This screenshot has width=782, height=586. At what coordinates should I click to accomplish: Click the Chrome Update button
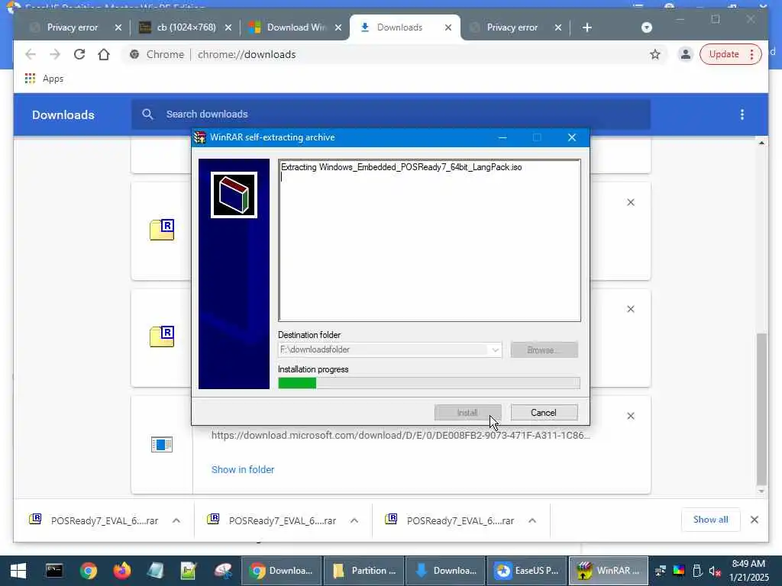[x=731, y=54]
